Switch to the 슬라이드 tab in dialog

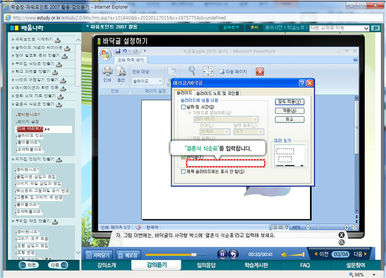(184, 93)
